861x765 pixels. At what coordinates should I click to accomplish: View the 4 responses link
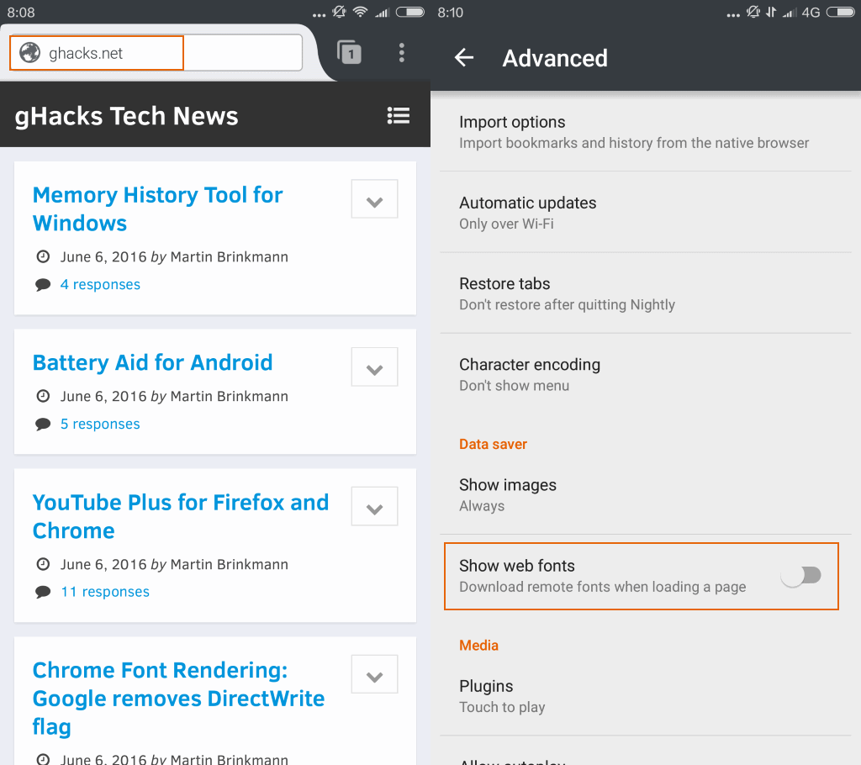click(x=101, y=284)
